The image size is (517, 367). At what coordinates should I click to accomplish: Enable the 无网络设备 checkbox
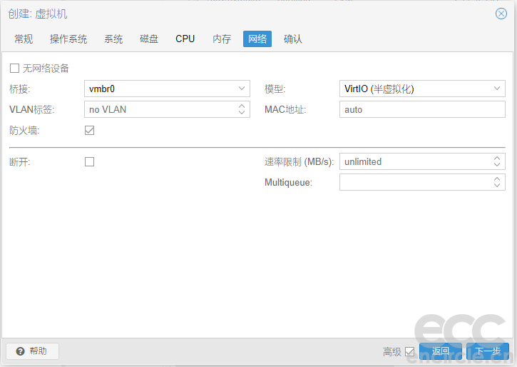click(x=14, y=69)
